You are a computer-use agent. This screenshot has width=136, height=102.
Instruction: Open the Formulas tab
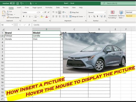point(49,8)
